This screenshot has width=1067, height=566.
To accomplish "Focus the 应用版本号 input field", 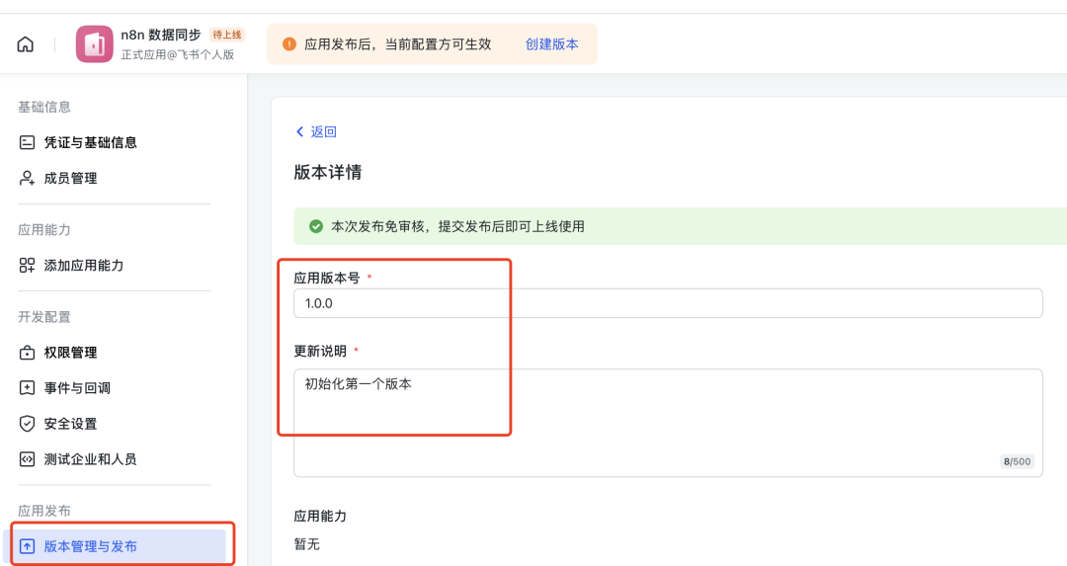I will (x=668, y=303).
